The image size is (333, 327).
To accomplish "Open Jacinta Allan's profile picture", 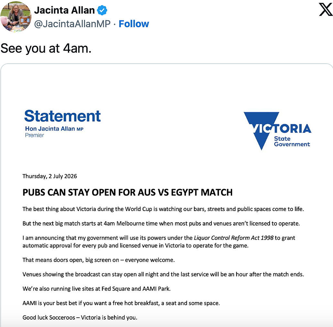I will pyautogui.click(x=16, y=17).
